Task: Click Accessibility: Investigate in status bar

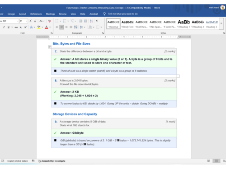Action: pos(52,161)
